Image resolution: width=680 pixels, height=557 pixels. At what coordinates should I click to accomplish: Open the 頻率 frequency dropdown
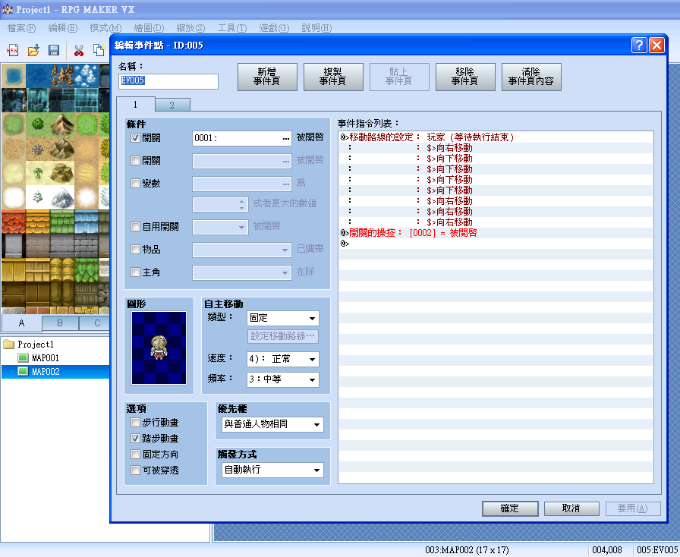coord(283,379)
